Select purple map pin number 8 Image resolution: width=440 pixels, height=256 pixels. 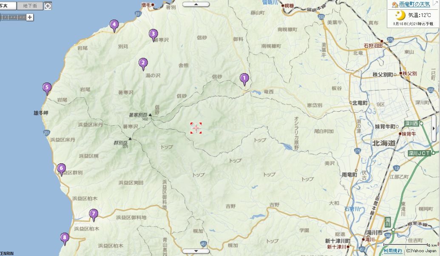tap(65, 239)
